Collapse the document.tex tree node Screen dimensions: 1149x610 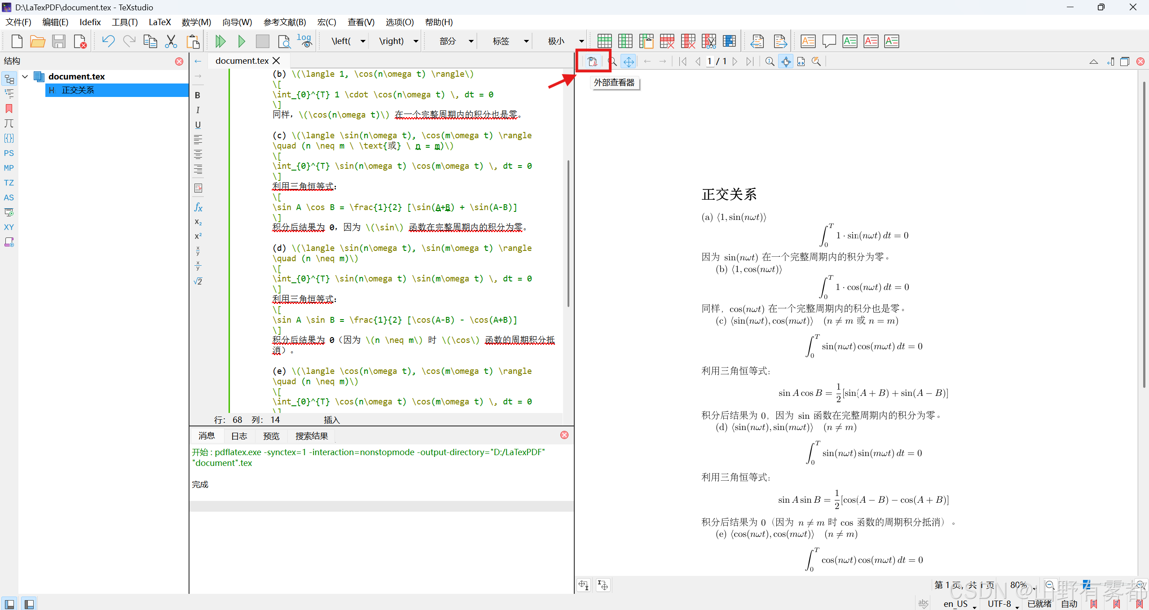25,76
